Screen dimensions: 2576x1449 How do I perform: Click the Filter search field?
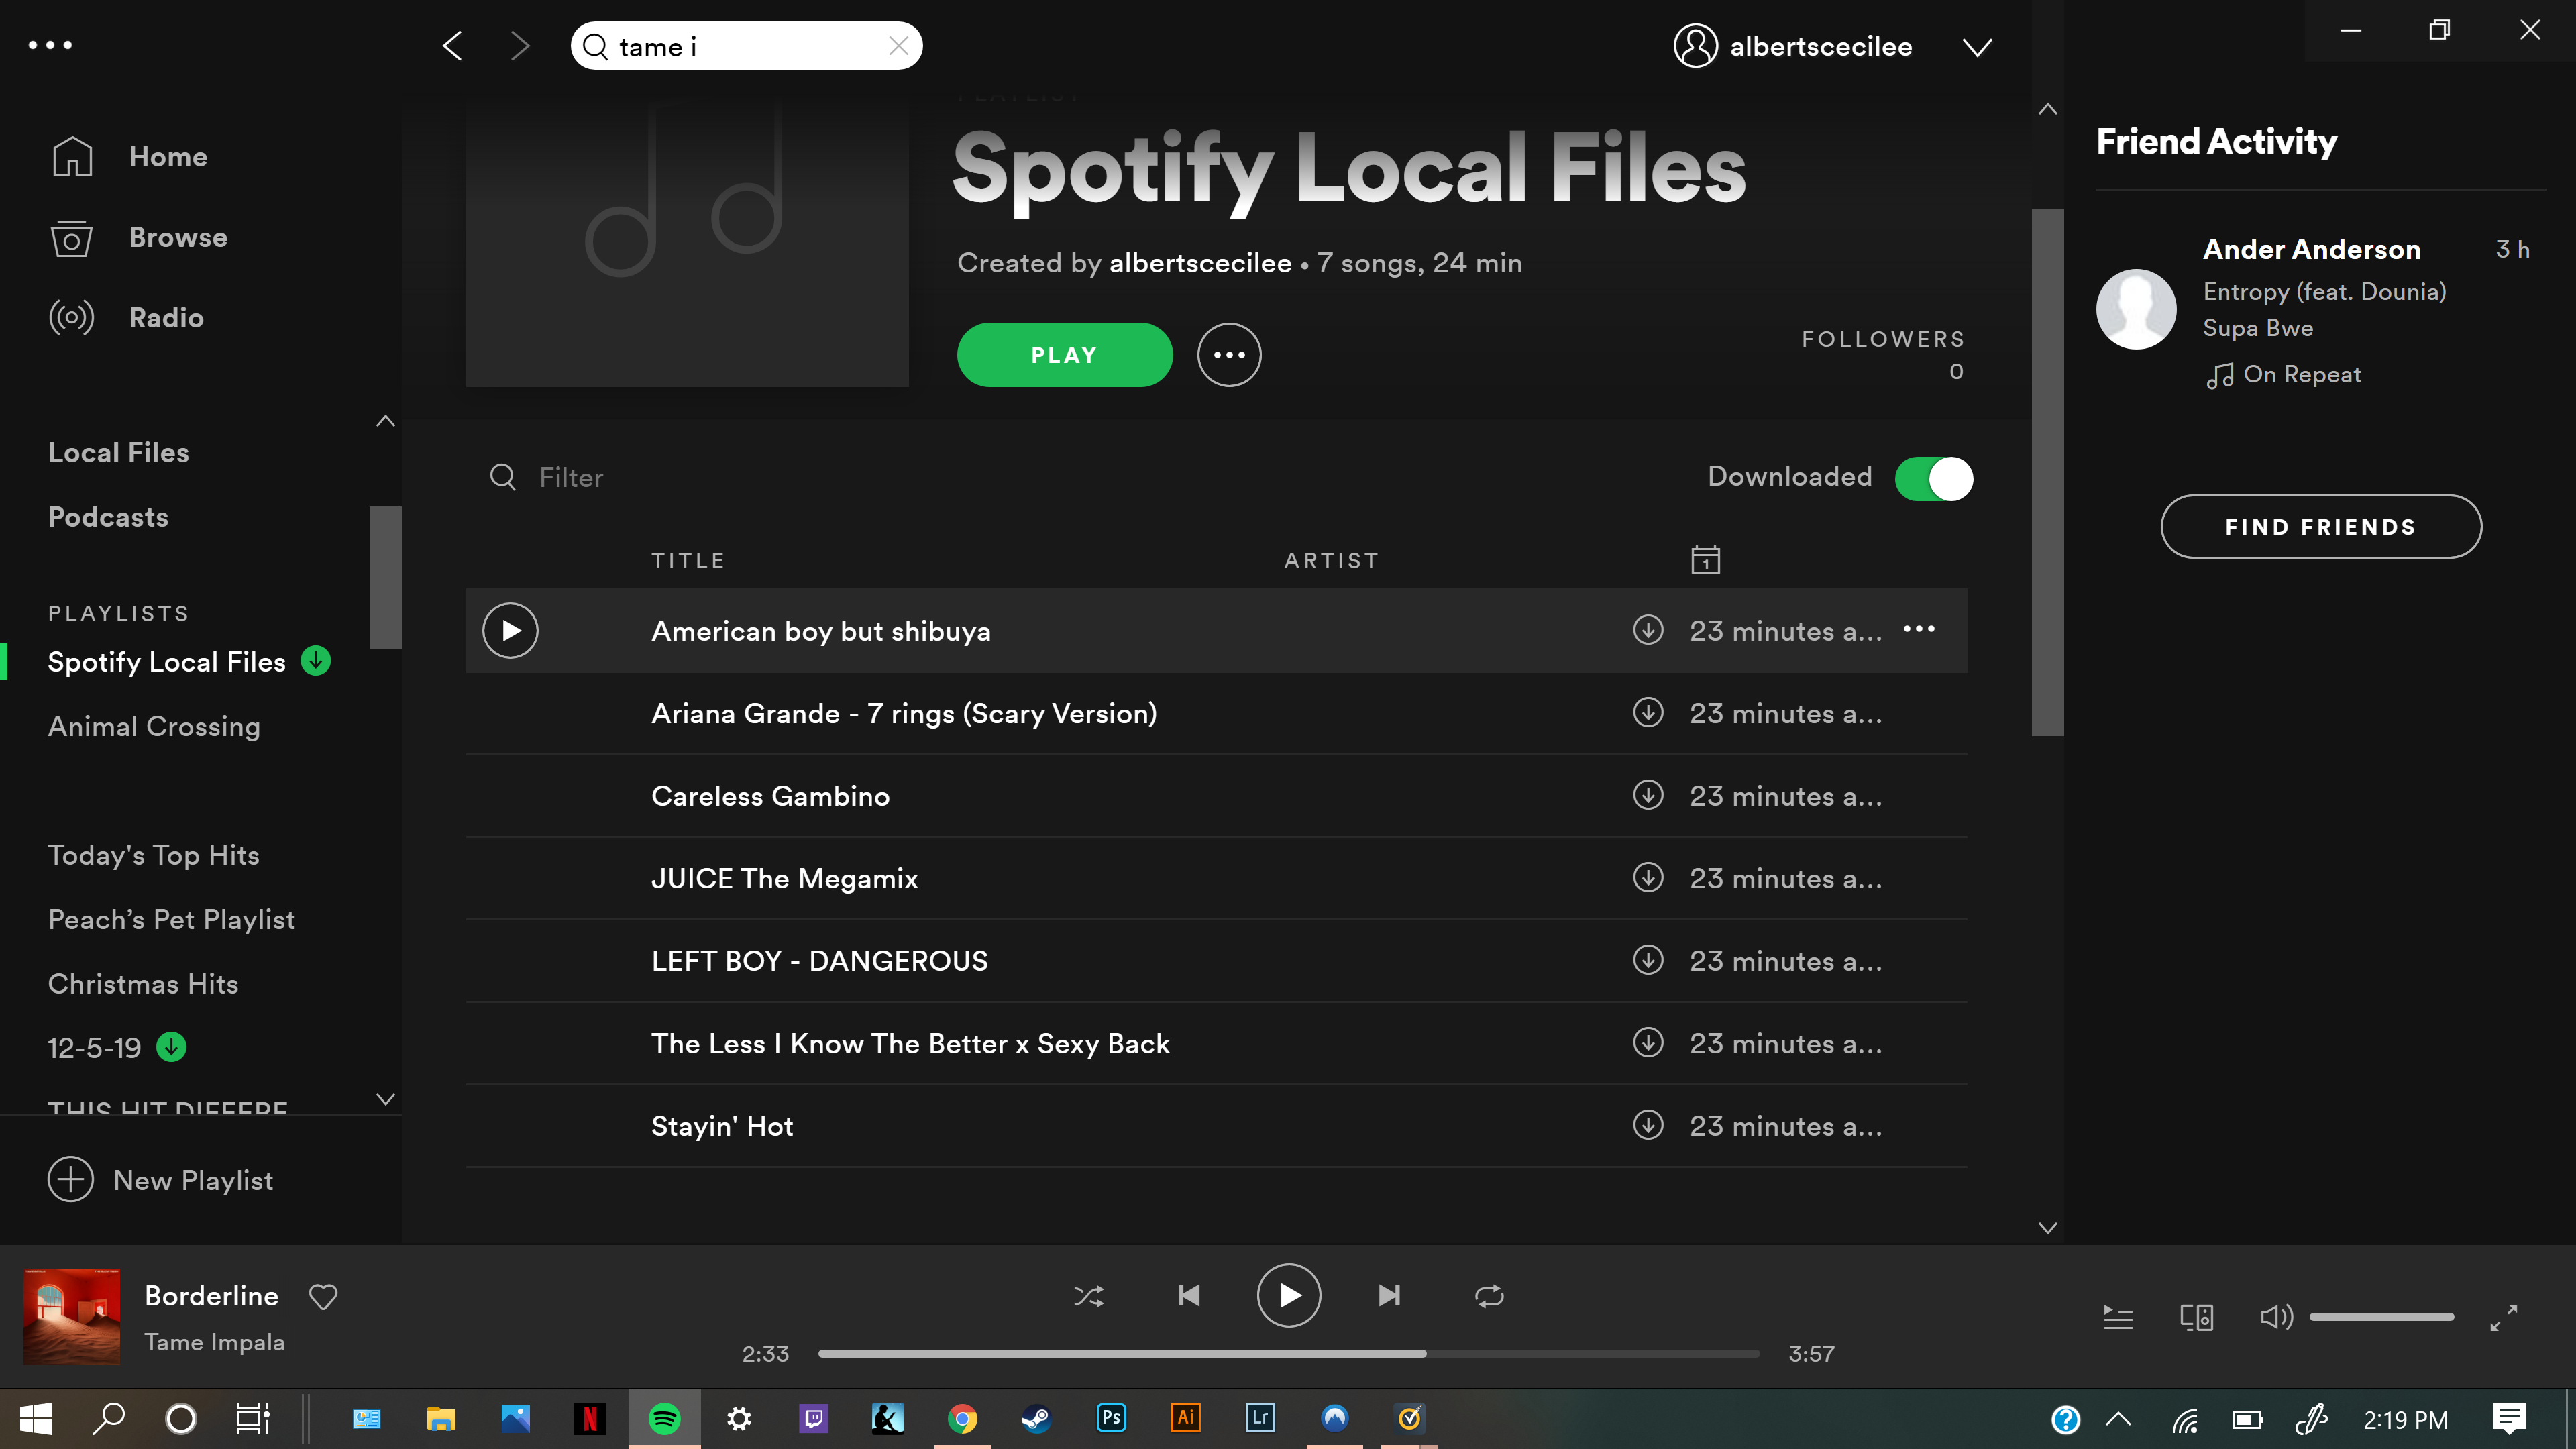(x=570, y=477)
